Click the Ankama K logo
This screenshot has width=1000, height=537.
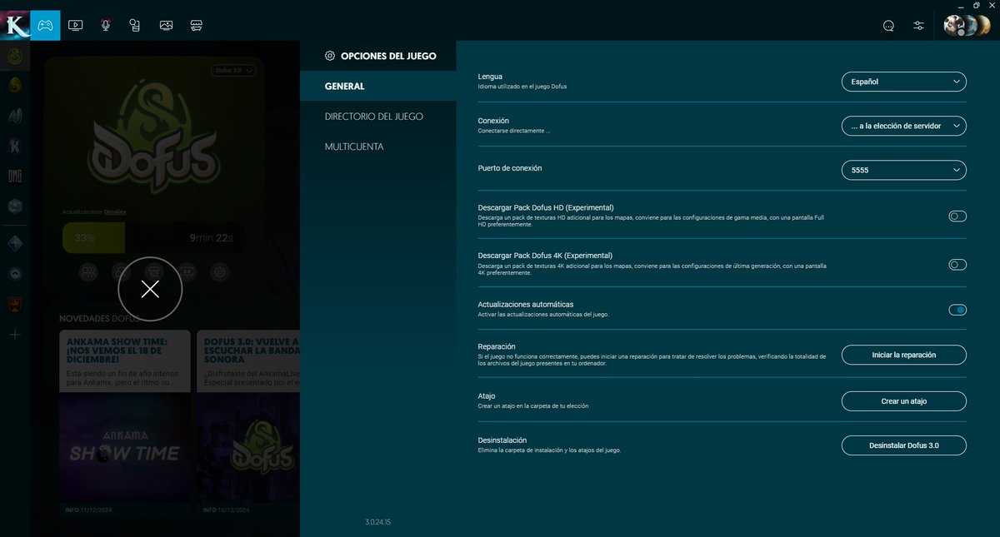point(15,25)
